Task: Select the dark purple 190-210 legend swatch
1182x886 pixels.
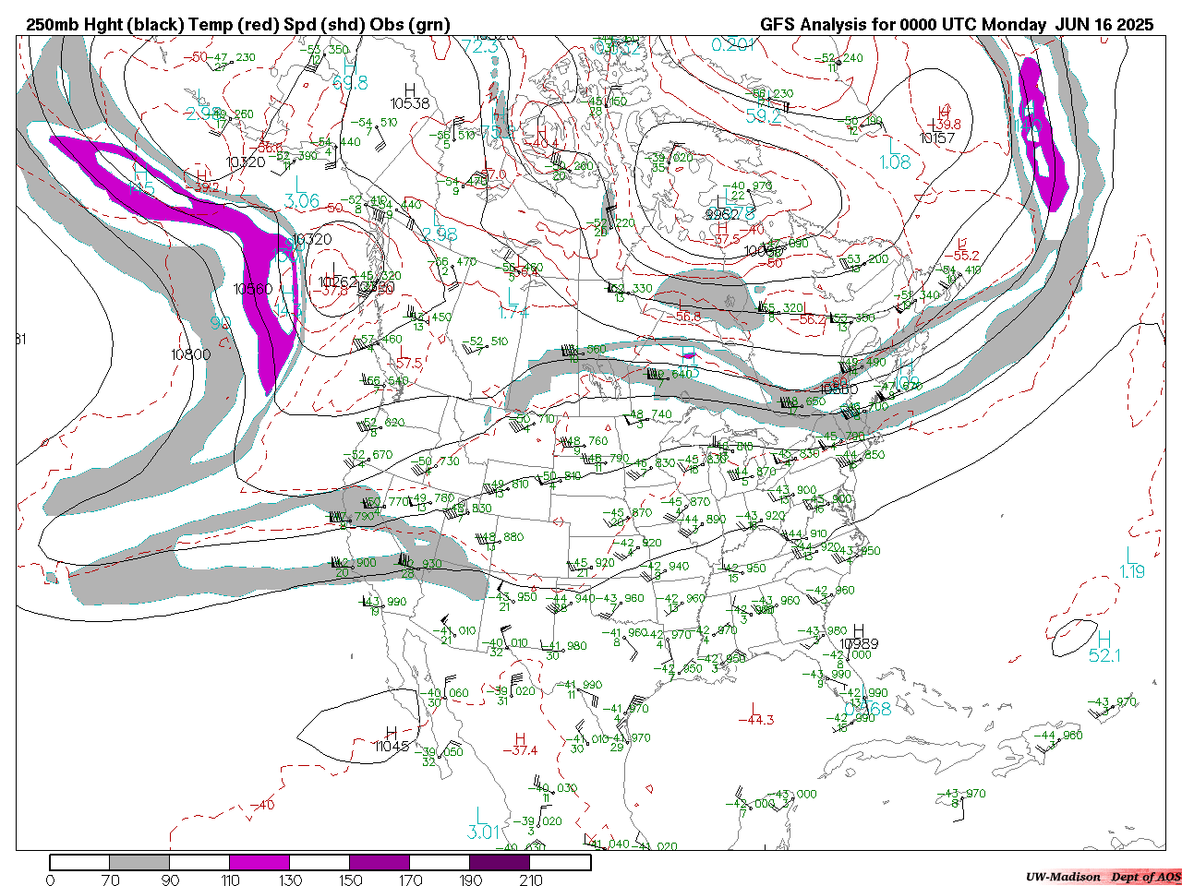Action: point(500,862)
